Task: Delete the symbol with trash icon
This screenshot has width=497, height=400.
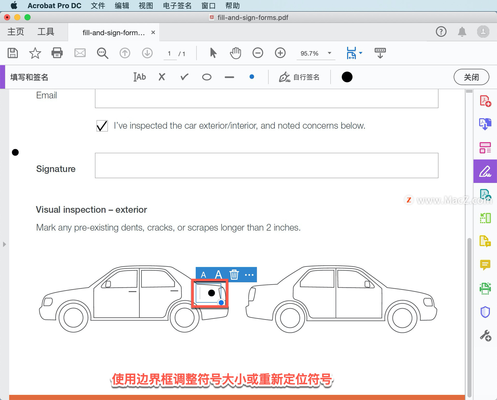Action: point(234,275)
